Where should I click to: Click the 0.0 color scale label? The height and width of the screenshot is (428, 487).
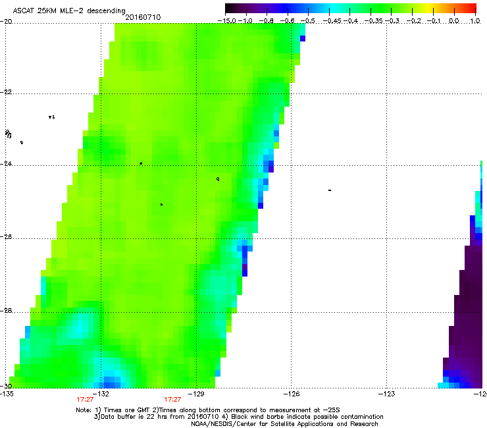(454, 21)
